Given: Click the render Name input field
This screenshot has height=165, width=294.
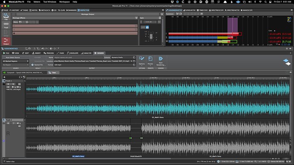Looking at the screenshot, I should [x=78, y=57].
